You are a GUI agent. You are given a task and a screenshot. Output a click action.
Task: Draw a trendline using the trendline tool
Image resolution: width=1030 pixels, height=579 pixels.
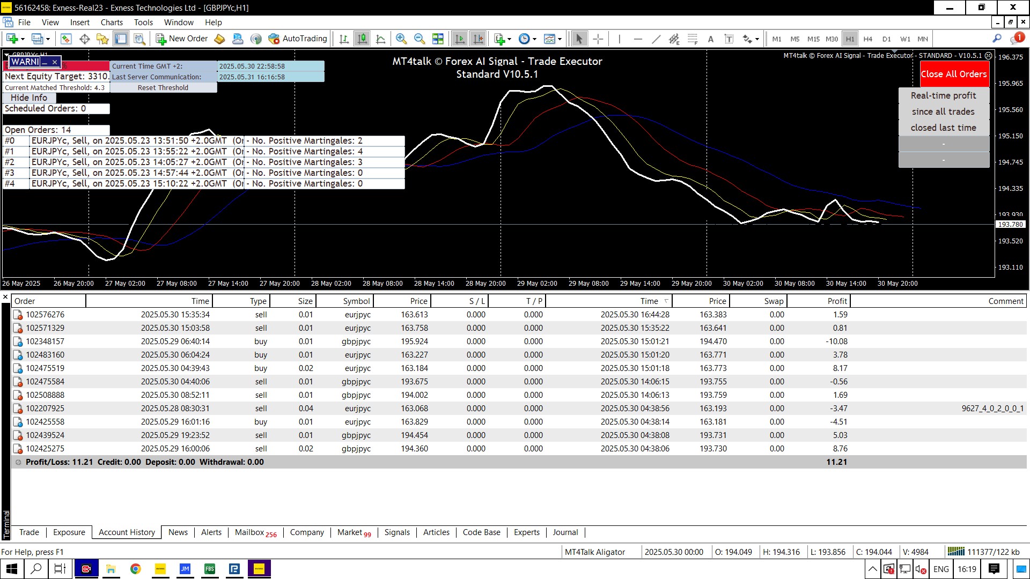coord(656,39)
